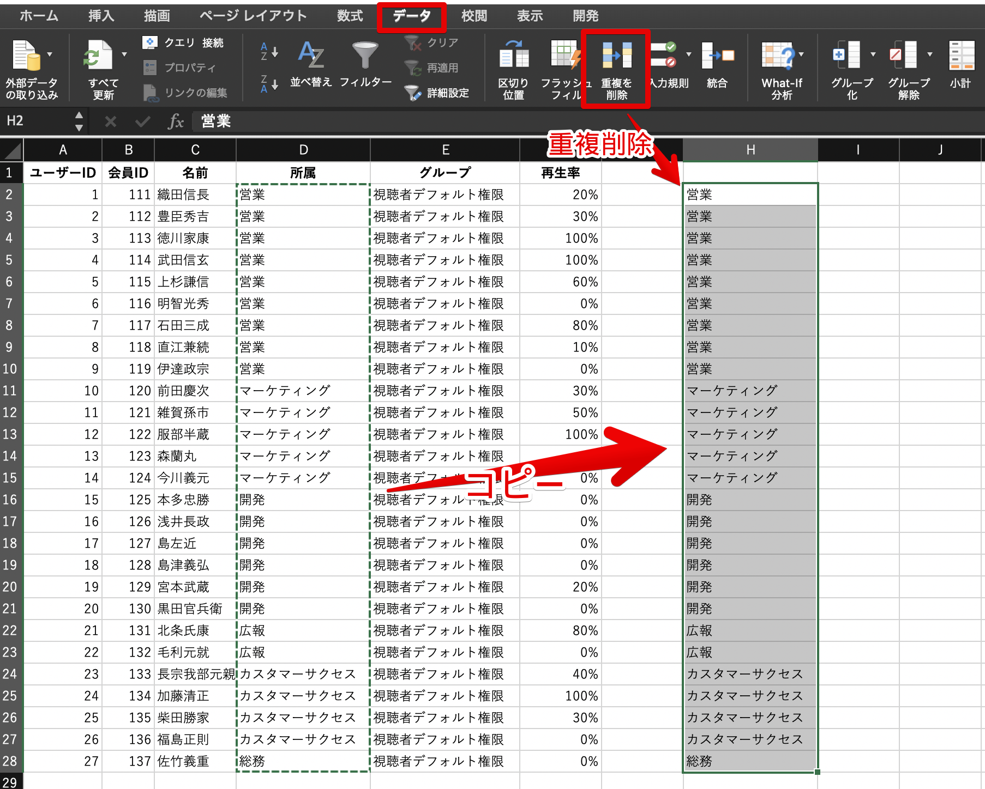Click the Consolidate (統合) icon
This screenshot has height=789, width=985.
click(x=717, y=55)
